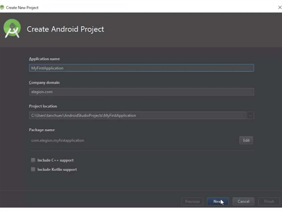The height and width of the screenshot is (211, 282).
Task: Click the small Android icon in title bar
Action: click(x=2, y=7)
